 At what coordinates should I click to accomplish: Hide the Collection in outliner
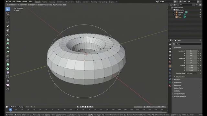coord(200,10)
